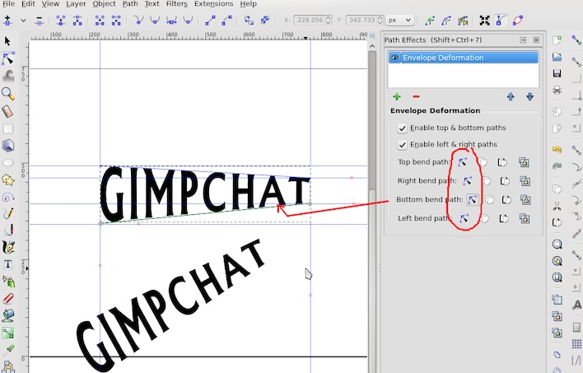This screenshot has width=583, height=373.
Task: Open the File menu
Action: click(8, 4)
